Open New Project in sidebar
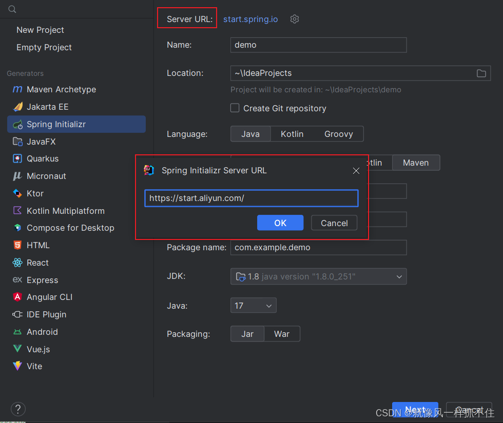The height and width of the screenshot is (423, 503). click(x=40, y=30)
